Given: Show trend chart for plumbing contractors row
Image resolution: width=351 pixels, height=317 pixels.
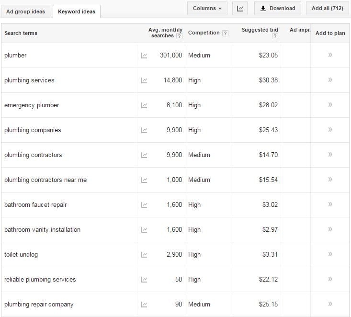Looking at the screenshot, I should 144,155.
